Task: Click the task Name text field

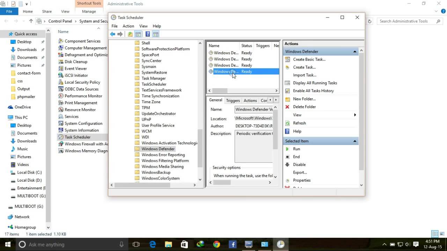Action: point(254,109)
